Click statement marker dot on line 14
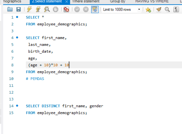The image size is (182, 134). pyautogui.click(x=17, y=106)
